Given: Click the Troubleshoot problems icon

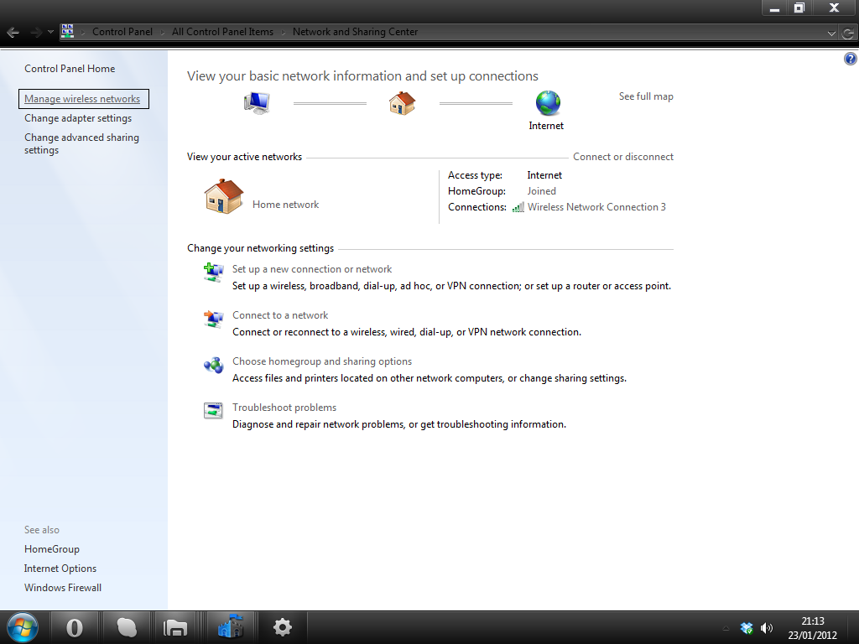Looking at the screenshot, I should 213,410.
